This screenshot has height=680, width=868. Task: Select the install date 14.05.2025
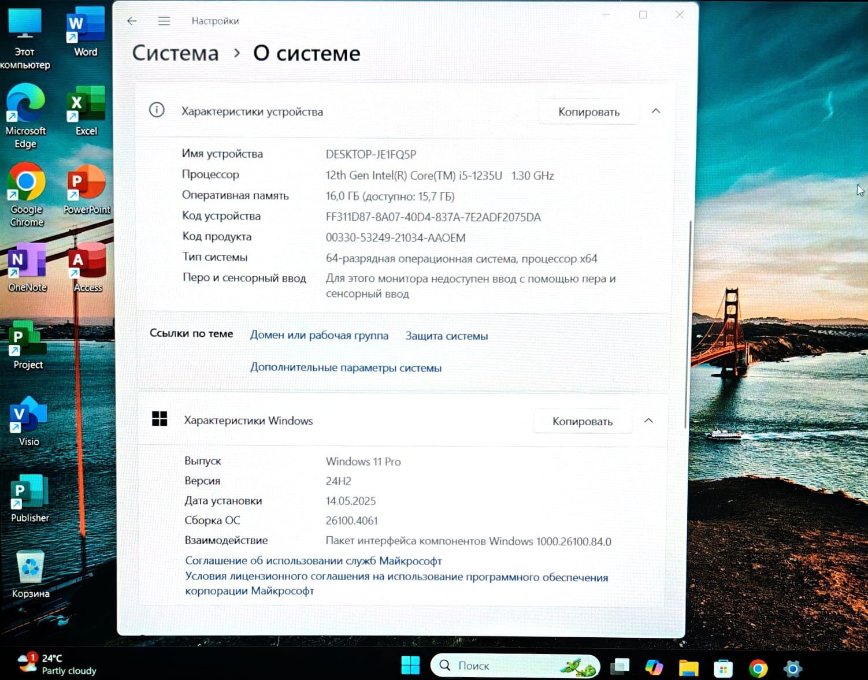click(350, 501)
